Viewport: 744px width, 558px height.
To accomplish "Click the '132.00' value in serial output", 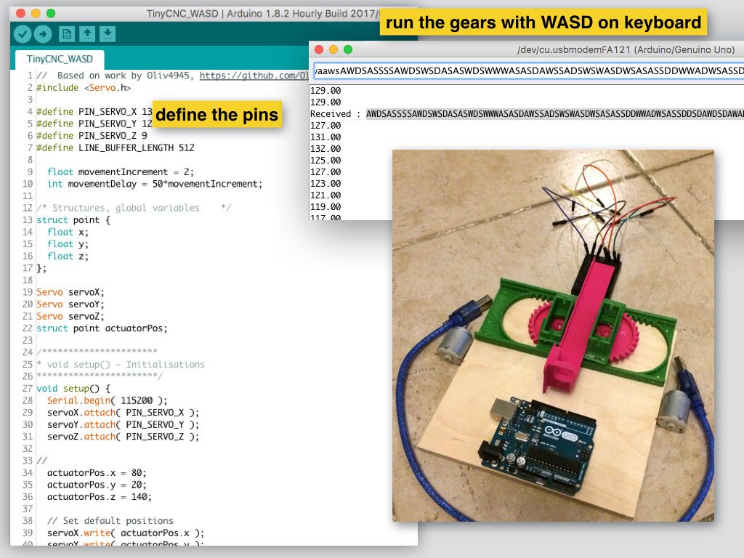I will coord(325,148).
